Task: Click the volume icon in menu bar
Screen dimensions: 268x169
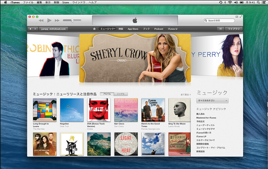Action: click(x=236, y=2)
